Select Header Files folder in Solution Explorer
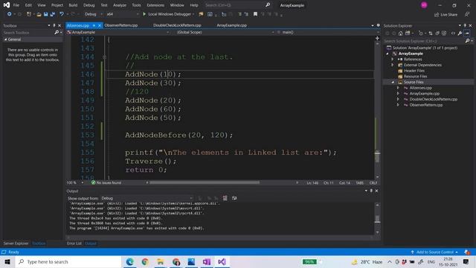 click(414, 71)
